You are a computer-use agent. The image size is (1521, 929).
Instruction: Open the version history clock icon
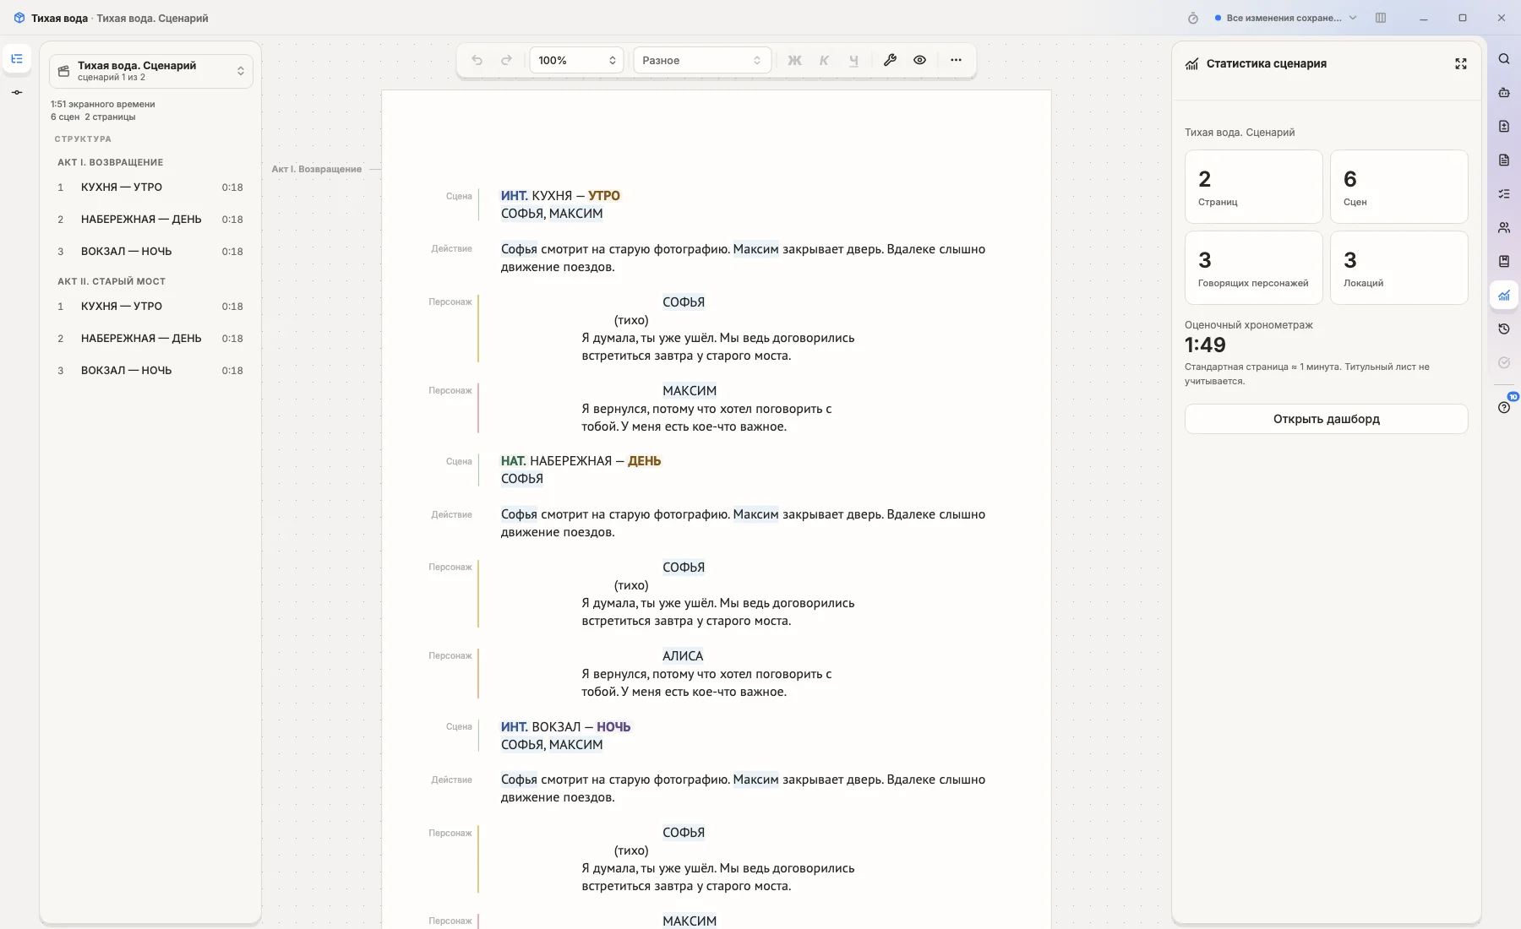coord(1504,329)
